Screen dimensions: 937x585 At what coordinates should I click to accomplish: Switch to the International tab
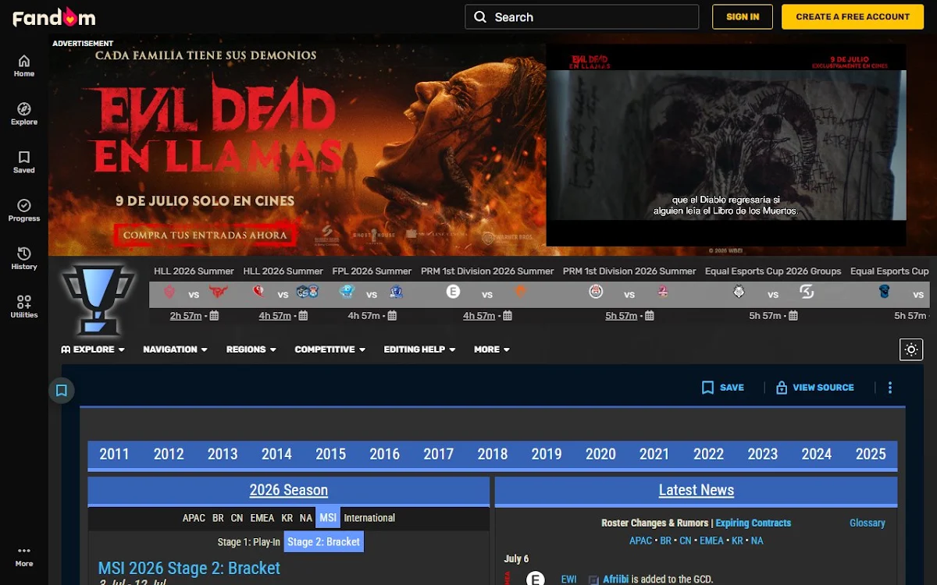pyautogui.click(x=369, y=518)
